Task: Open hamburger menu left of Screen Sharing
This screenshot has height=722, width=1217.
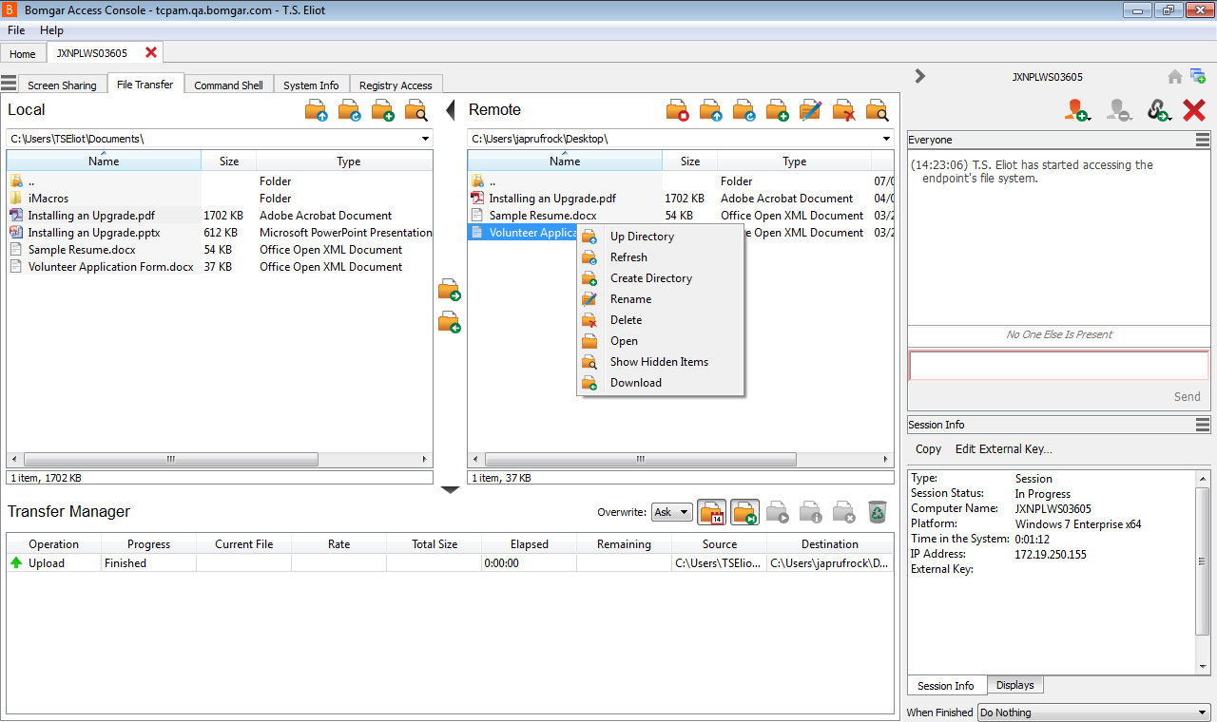Action: (9, 84)
